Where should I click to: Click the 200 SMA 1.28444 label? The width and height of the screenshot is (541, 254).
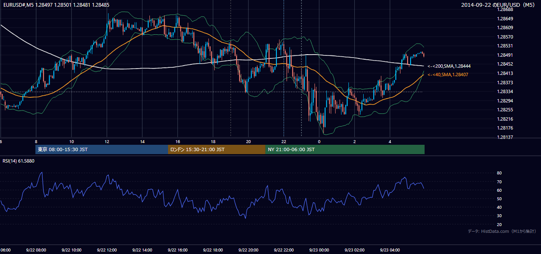pyautogui.click(x=449, y=66)
